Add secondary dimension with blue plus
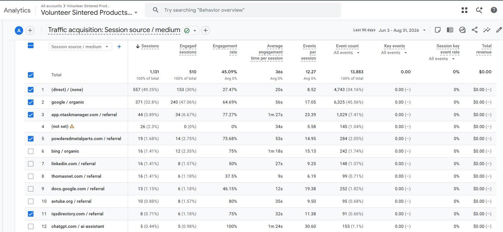503x232 pixels. 119,47
